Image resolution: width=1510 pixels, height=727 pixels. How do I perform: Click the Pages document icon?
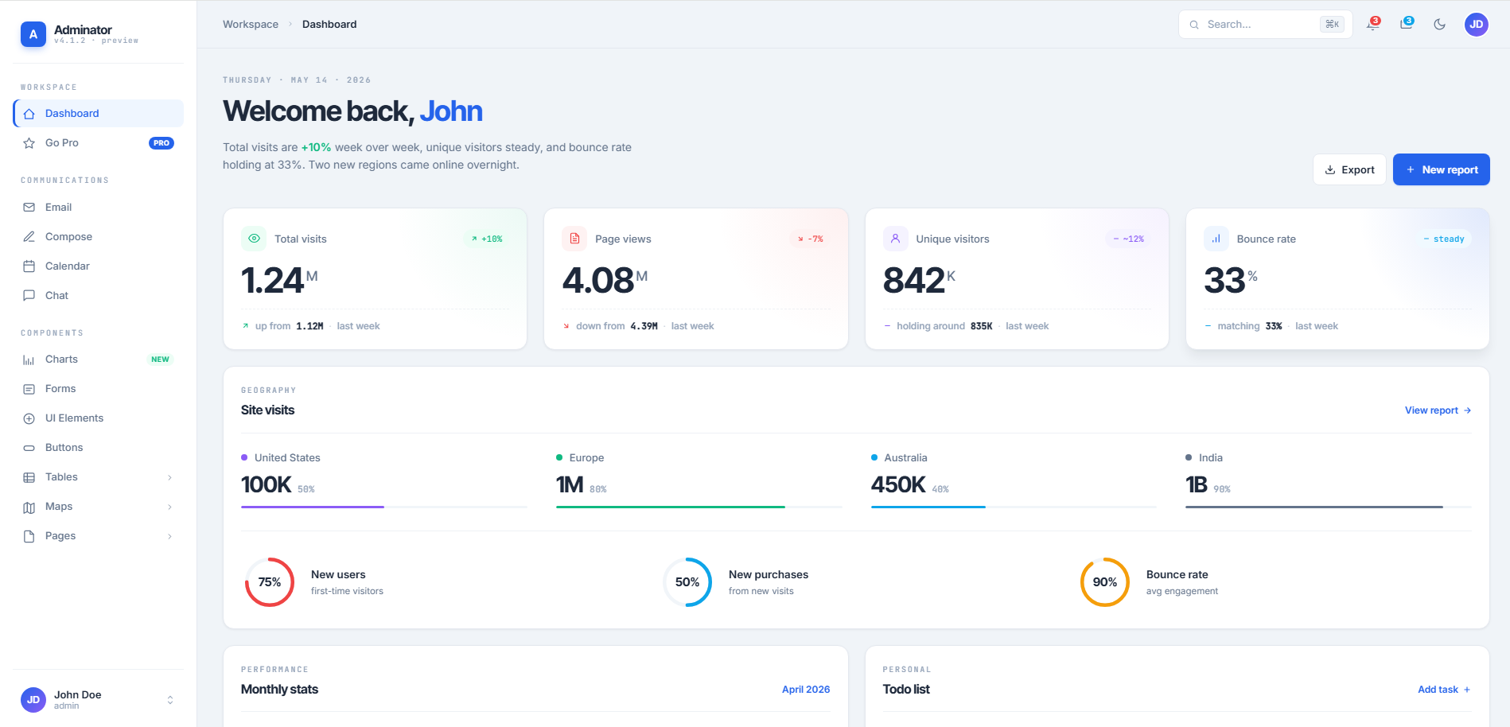29,536
